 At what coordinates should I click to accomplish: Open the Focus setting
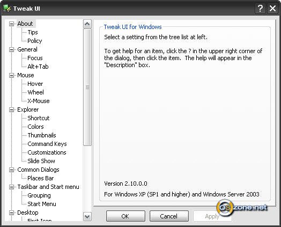(x=35, y=58)
